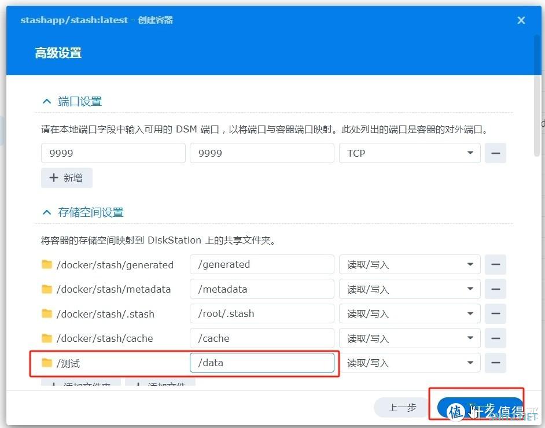Select the /docker/stash/metadata path text
Viewport: 545px width, 428px height.
click(113, 289)
